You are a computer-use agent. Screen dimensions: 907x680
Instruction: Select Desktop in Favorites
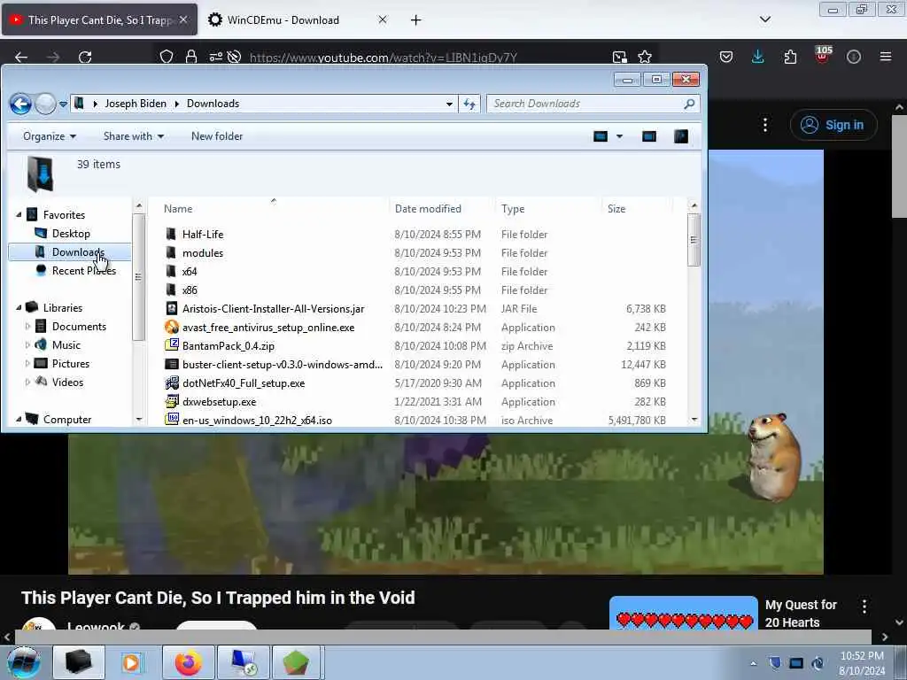(x=71, y=234)
